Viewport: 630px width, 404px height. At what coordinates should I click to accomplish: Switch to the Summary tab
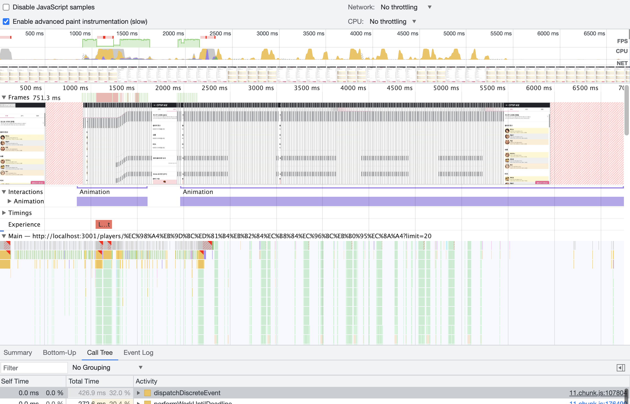coord(18,353)
